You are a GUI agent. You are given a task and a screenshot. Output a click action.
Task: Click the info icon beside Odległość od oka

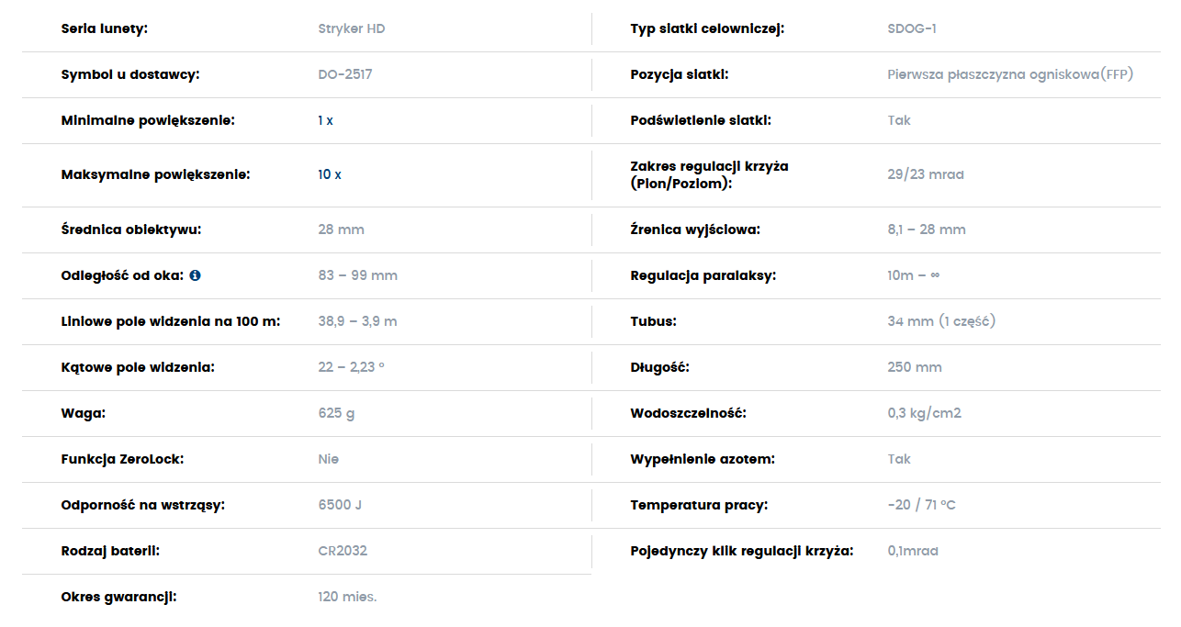click(x=196, y=275)
